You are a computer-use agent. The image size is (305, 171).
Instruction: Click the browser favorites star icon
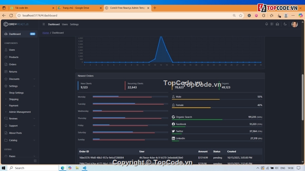coord(240,15)
